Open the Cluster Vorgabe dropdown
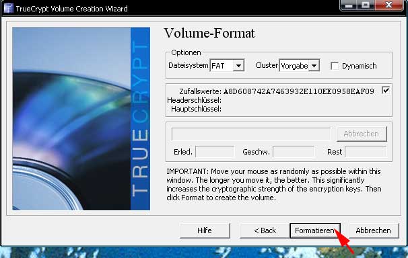Image resolution: width=408 pixels, height=258 pixels. pos(299,66)
